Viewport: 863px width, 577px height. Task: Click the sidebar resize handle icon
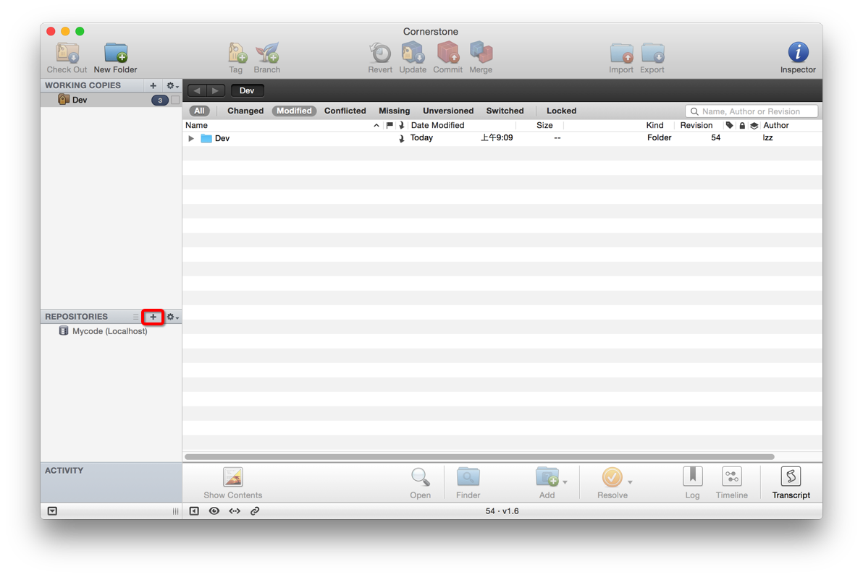point(175,511)
